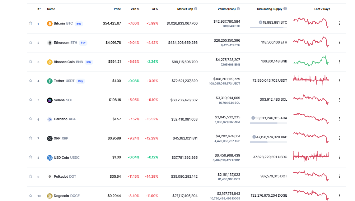Toggle the XRP watchlist star
The height and width of the screenshot is (201, 355).
(30, 138)
